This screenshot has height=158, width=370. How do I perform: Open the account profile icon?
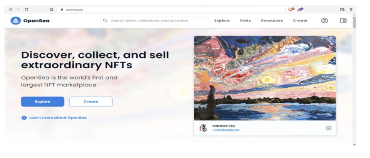point(325,20)
